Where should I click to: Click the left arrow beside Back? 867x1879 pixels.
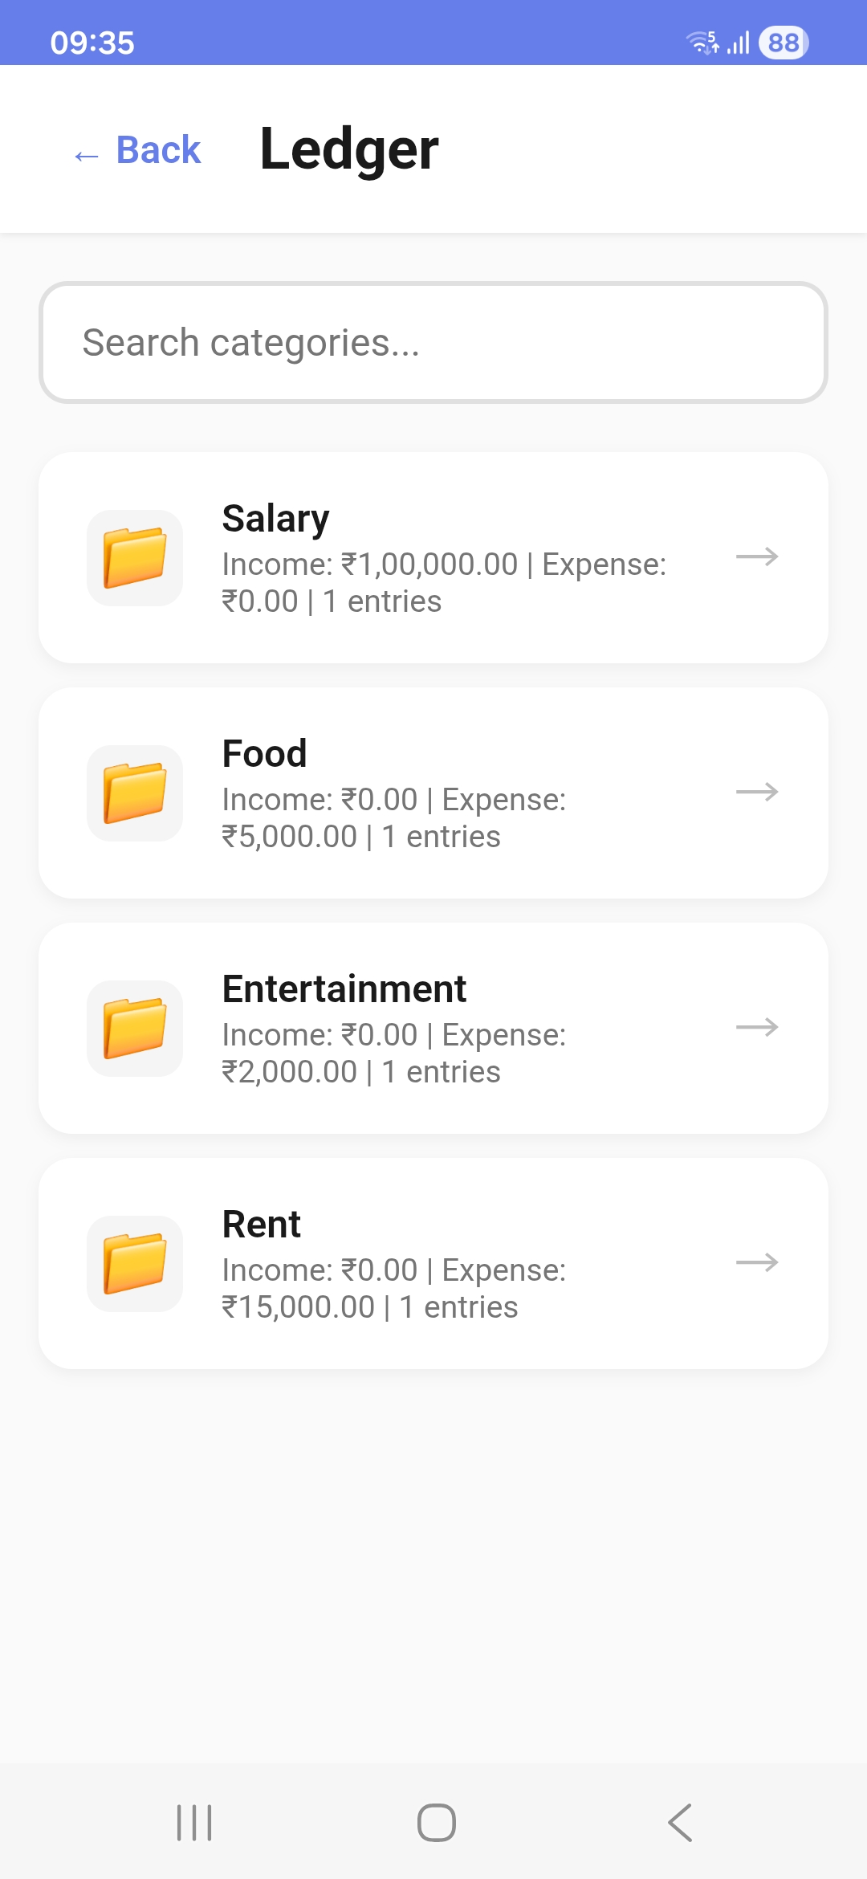click(x=86, y=155)
